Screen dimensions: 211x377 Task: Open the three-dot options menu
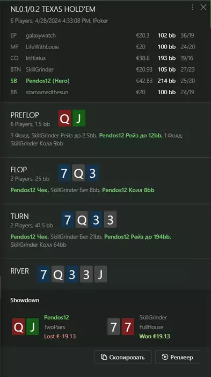pyautogui.click(x=192, y=7)
